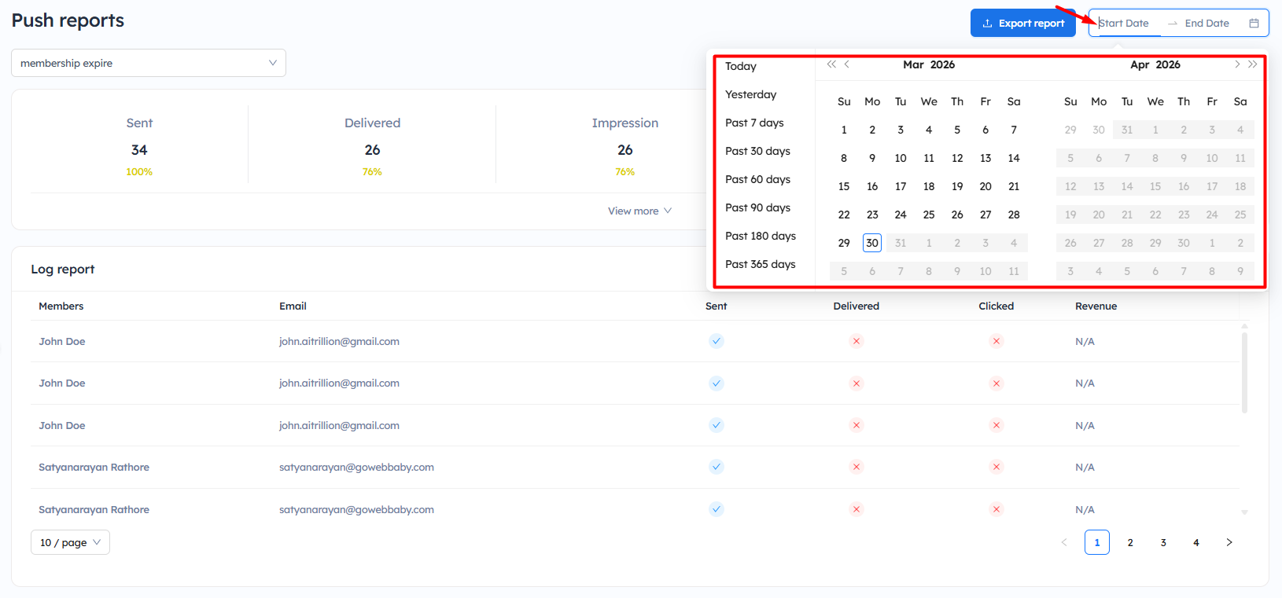This screenshot has height=598, width=1282.
Task: Advance to next month using single-right arrow
Action: point(1236,64)
